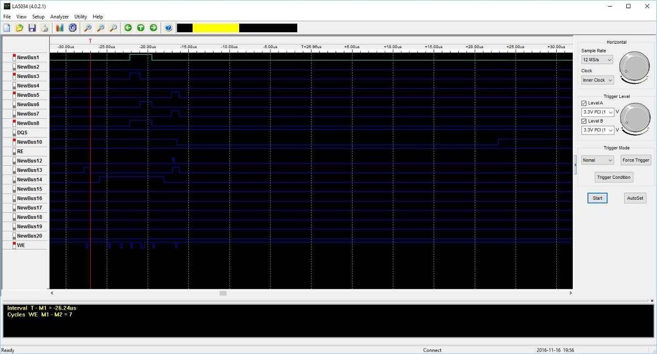Click the channel marker beside NewBus14
Viewport: 657px width, 354px height.
click(x=14, y=179)
